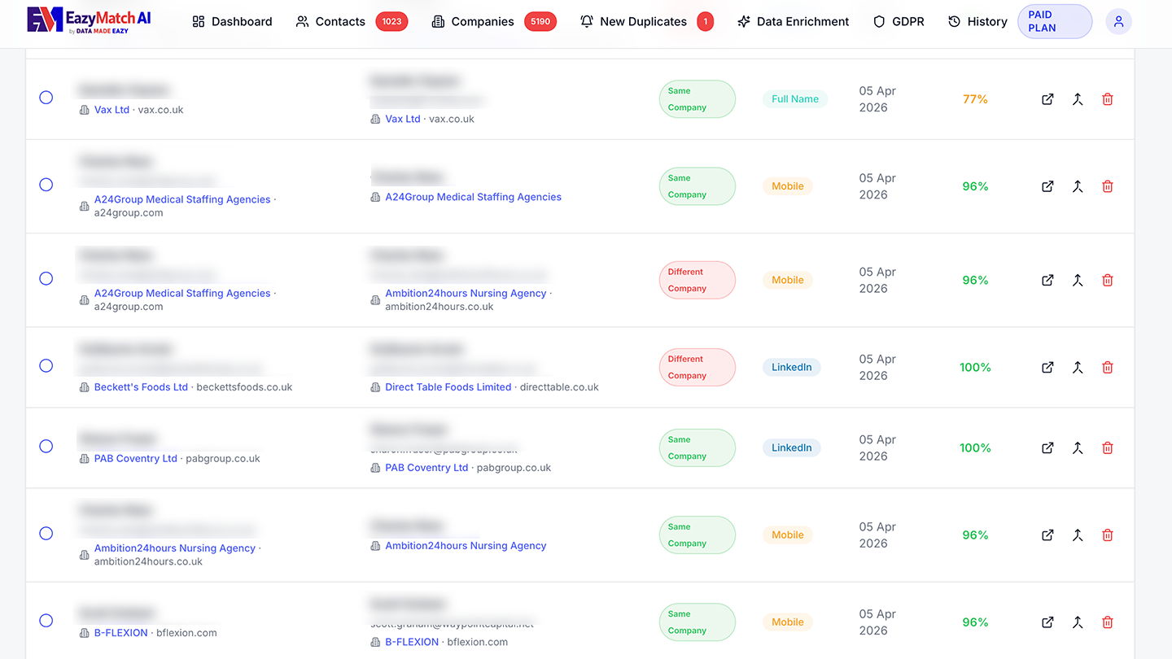Open the user profile avatar menu
1172x659 pixels.
pyautogui.click(x=1118, y=22)
